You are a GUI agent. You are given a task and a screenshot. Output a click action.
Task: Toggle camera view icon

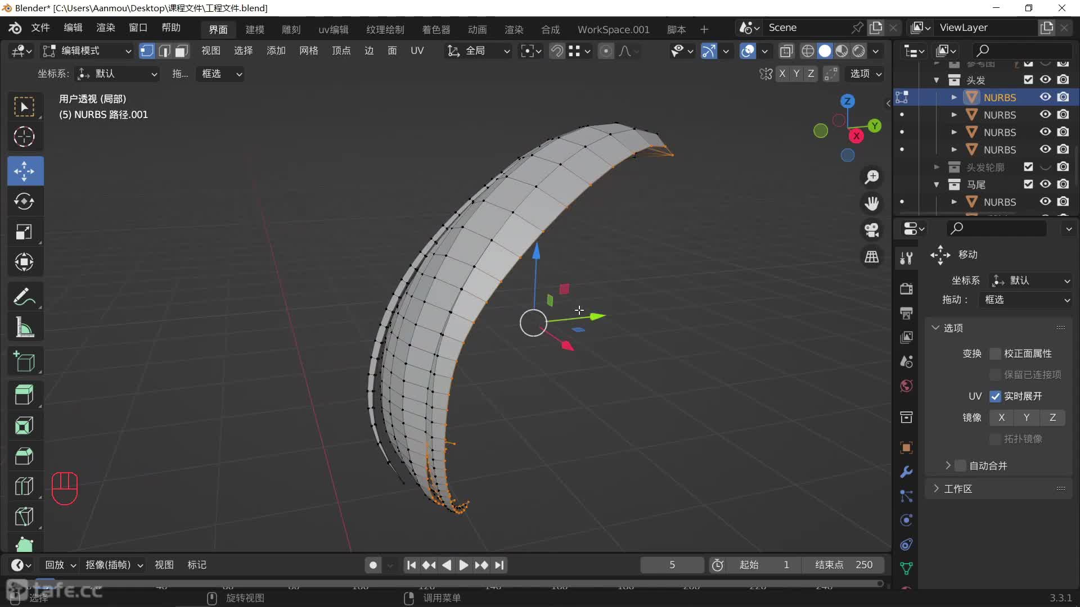click(x=871, y=230)
